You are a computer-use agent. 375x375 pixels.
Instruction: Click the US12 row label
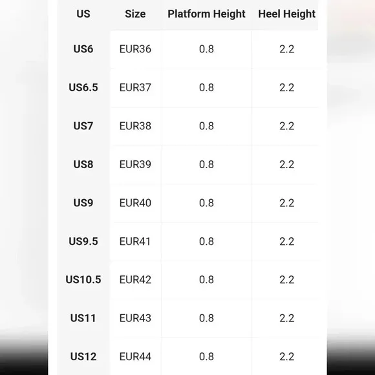pos(83,357)
